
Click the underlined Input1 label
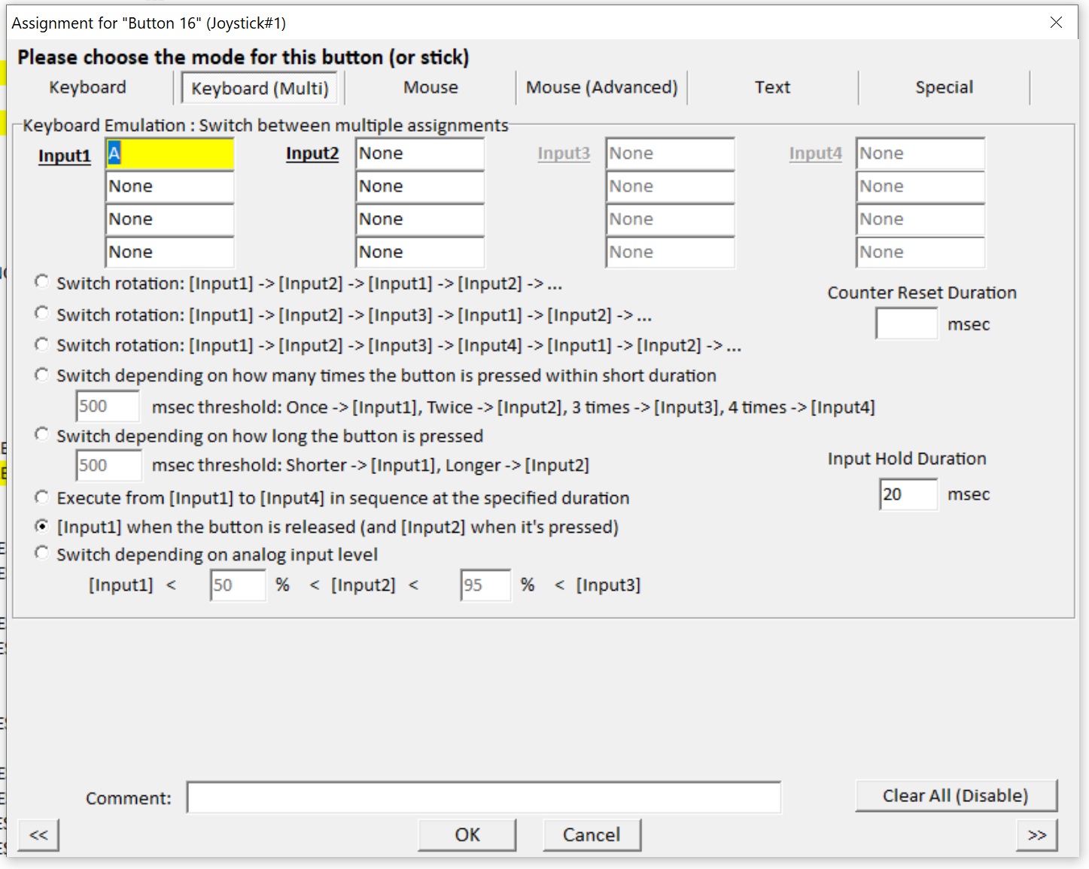(x=65, y=156)
